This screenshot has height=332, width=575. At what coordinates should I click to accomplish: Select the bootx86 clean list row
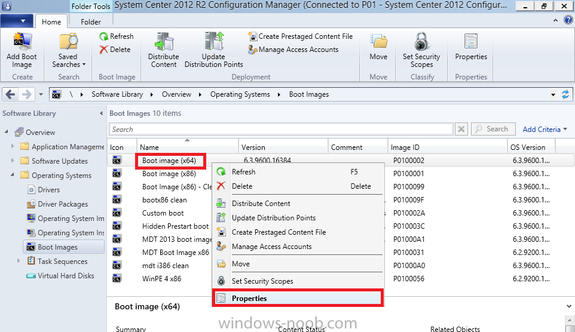tap(164, 199)
